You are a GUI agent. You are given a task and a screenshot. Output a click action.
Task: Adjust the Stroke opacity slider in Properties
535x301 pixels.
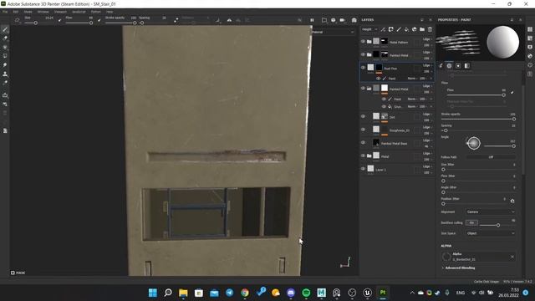point(477,119)
